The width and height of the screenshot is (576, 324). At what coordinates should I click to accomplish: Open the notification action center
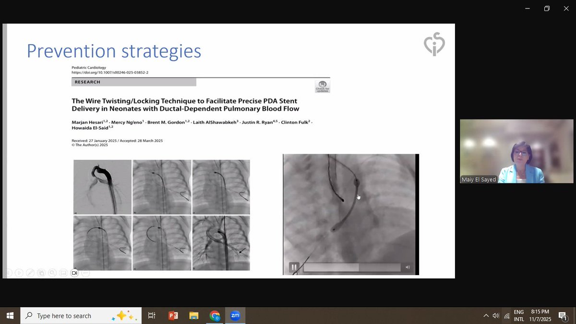point(563,315)
